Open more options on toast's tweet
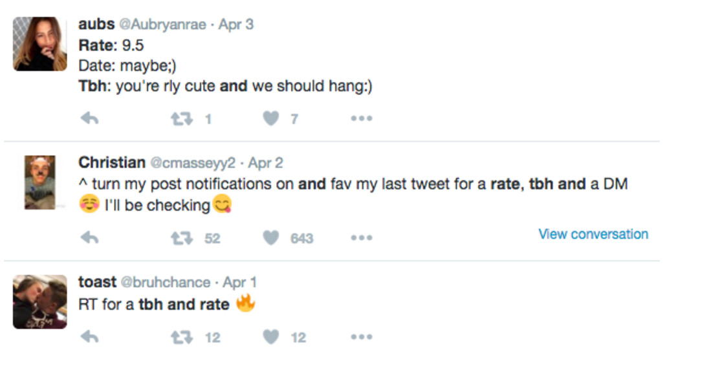 (361, 337)
